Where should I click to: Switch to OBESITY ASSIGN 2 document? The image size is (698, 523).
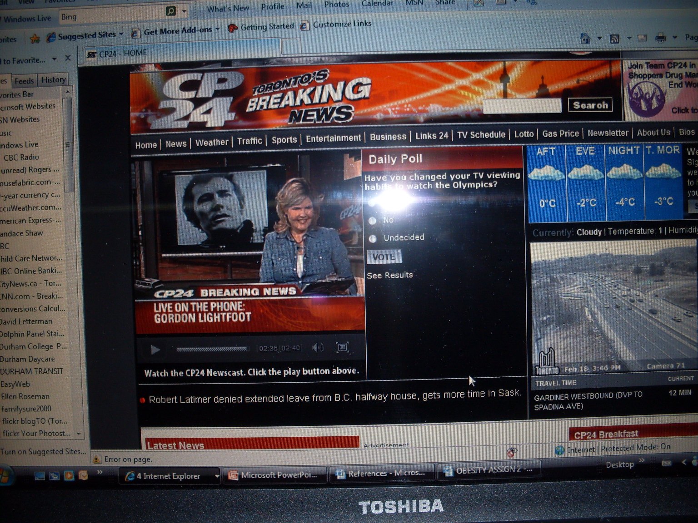coord(489,470)
